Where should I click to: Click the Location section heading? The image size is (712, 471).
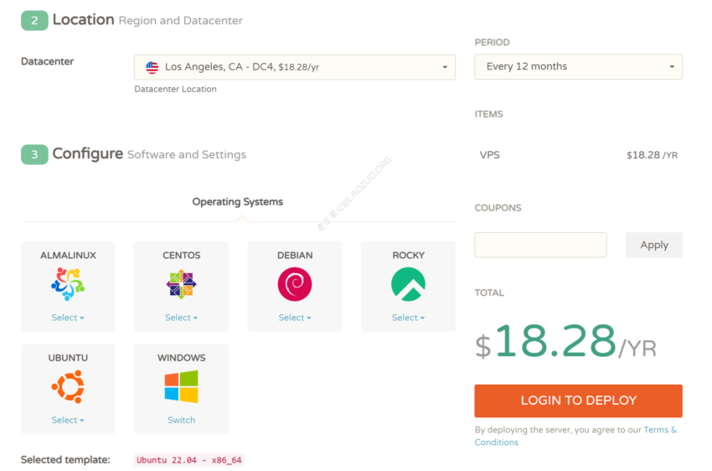pos(83,20)
